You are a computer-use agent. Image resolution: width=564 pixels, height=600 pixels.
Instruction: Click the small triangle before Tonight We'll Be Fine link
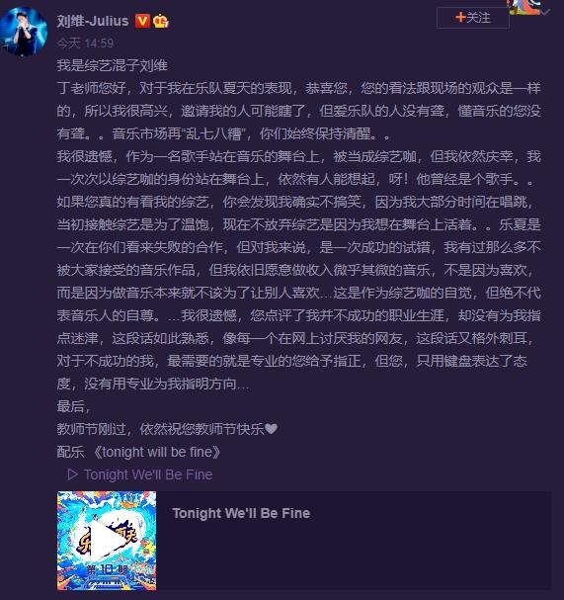pos(72,474)
